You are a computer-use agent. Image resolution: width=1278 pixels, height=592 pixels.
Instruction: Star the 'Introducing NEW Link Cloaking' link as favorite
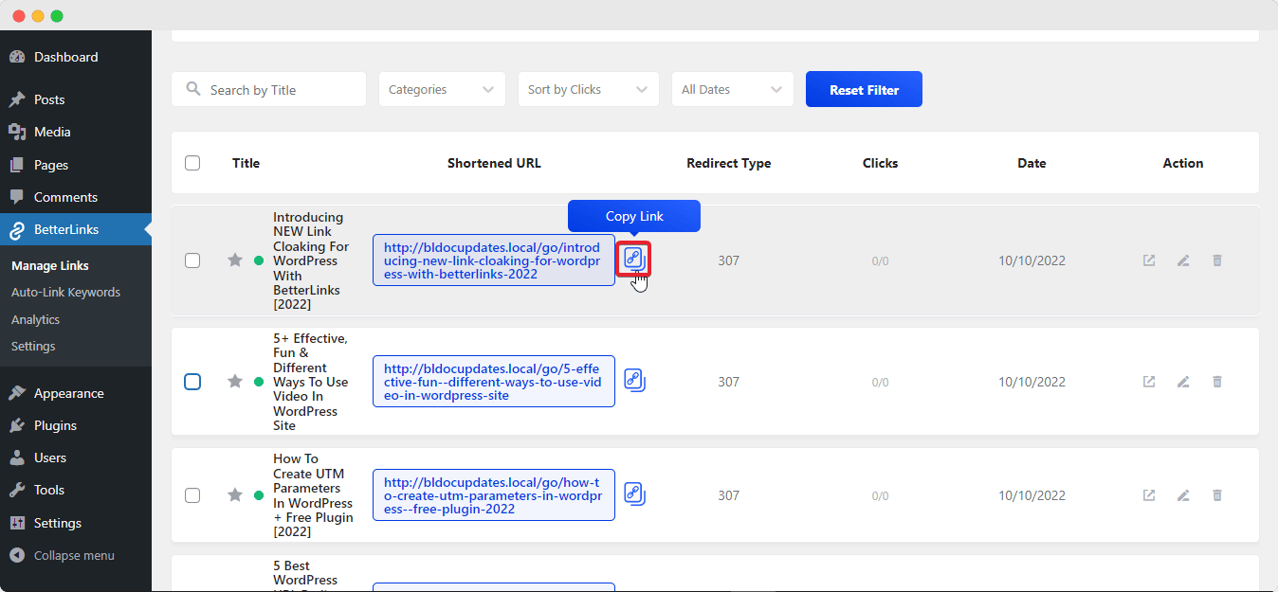pos(234,260)
